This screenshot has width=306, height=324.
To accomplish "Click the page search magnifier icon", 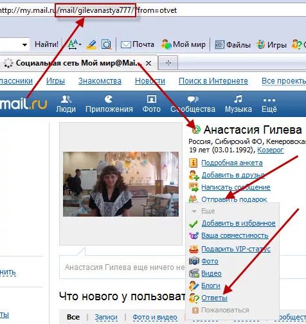I will 107,44.
